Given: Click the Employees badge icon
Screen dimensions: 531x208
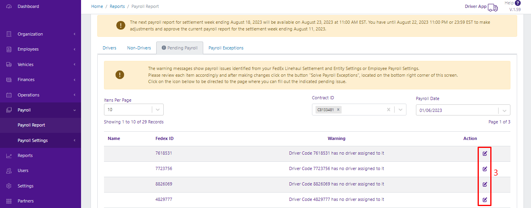Looking at the screenshot, I should (9, 49).
